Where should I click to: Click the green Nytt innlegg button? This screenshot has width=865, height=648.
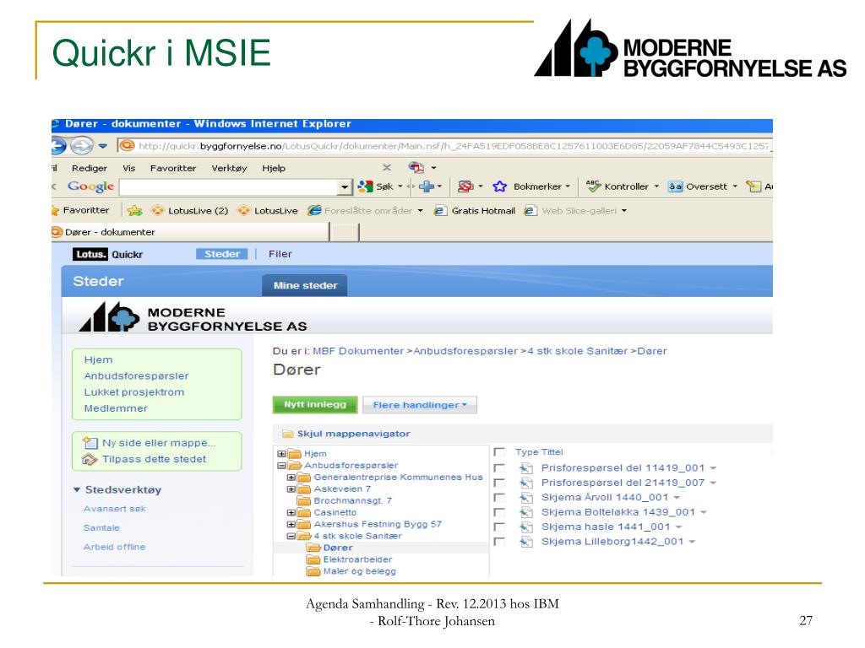pos(315,404)
